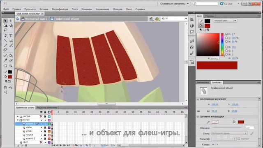Select the Free Transform tool
Viewport: 263px width, 148px height.
tap(5, 25)
